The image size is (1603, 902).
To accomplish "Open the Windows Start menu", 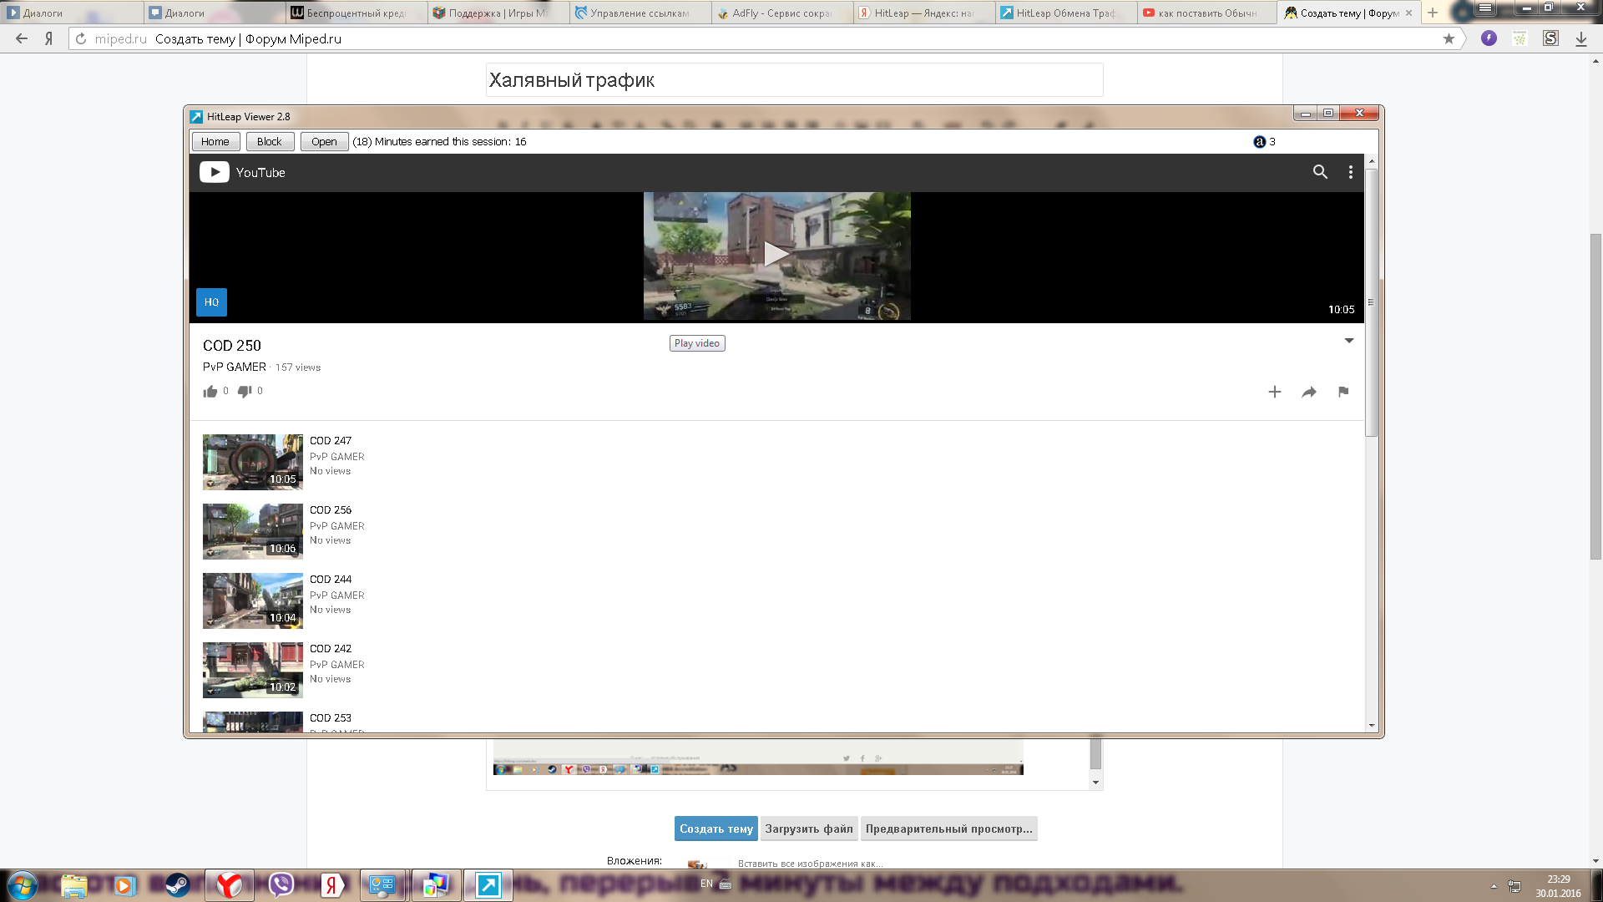I will pos(23,885).
